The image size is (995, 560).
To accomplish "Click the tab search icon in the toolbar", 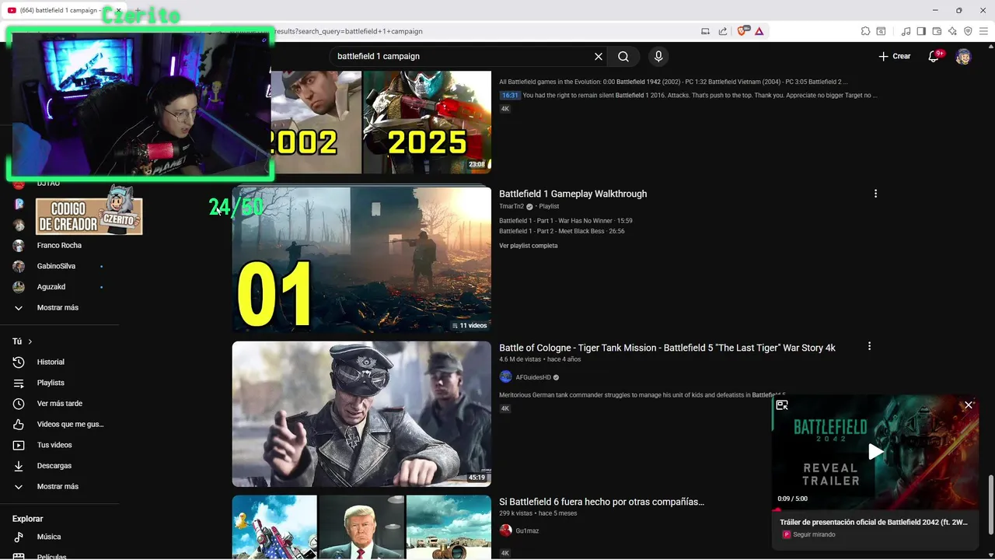I will 881,31.
